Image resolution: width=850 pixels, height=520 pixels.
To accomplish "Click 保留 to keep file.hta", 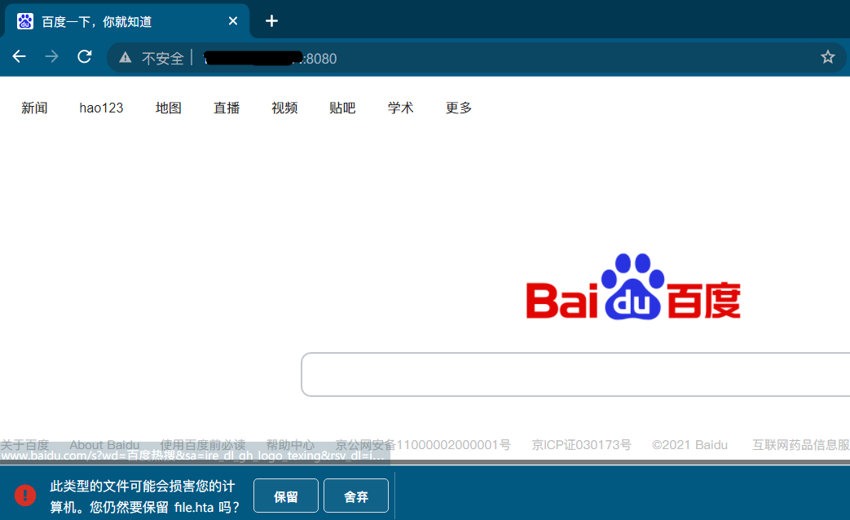I will [x=286, y=496].
